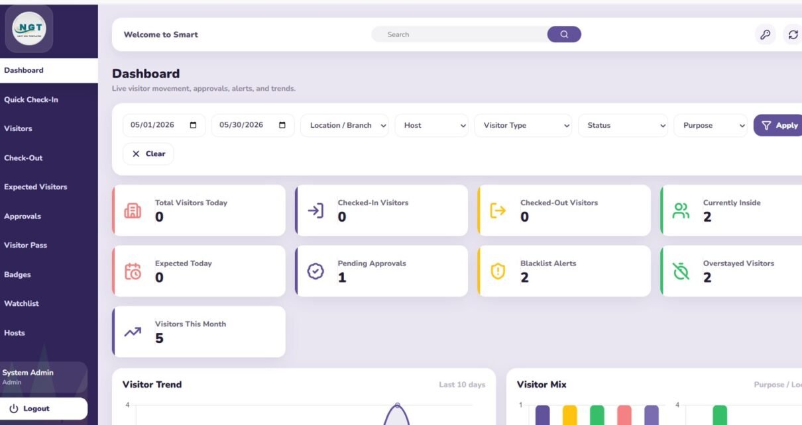Clear all dashboard filters
The height and width of the screenshot is (425, 802).
point(148,154)
